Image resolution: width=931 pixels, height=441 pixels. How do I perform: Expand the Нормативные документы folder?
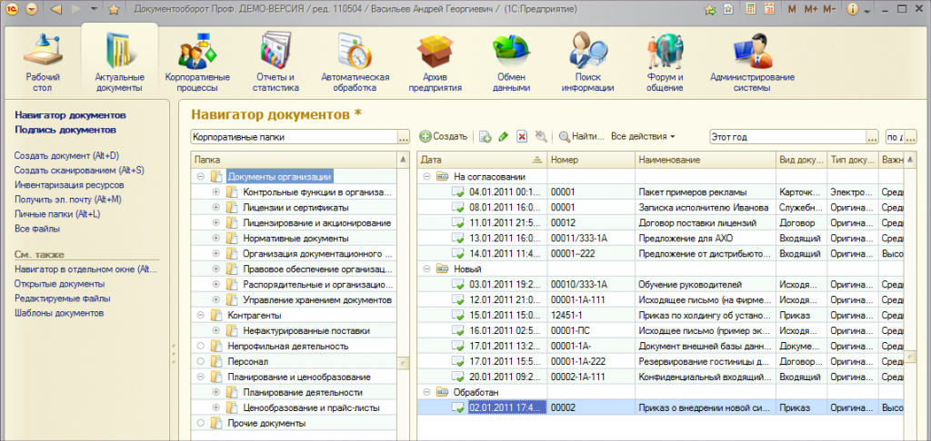point(216,239)
